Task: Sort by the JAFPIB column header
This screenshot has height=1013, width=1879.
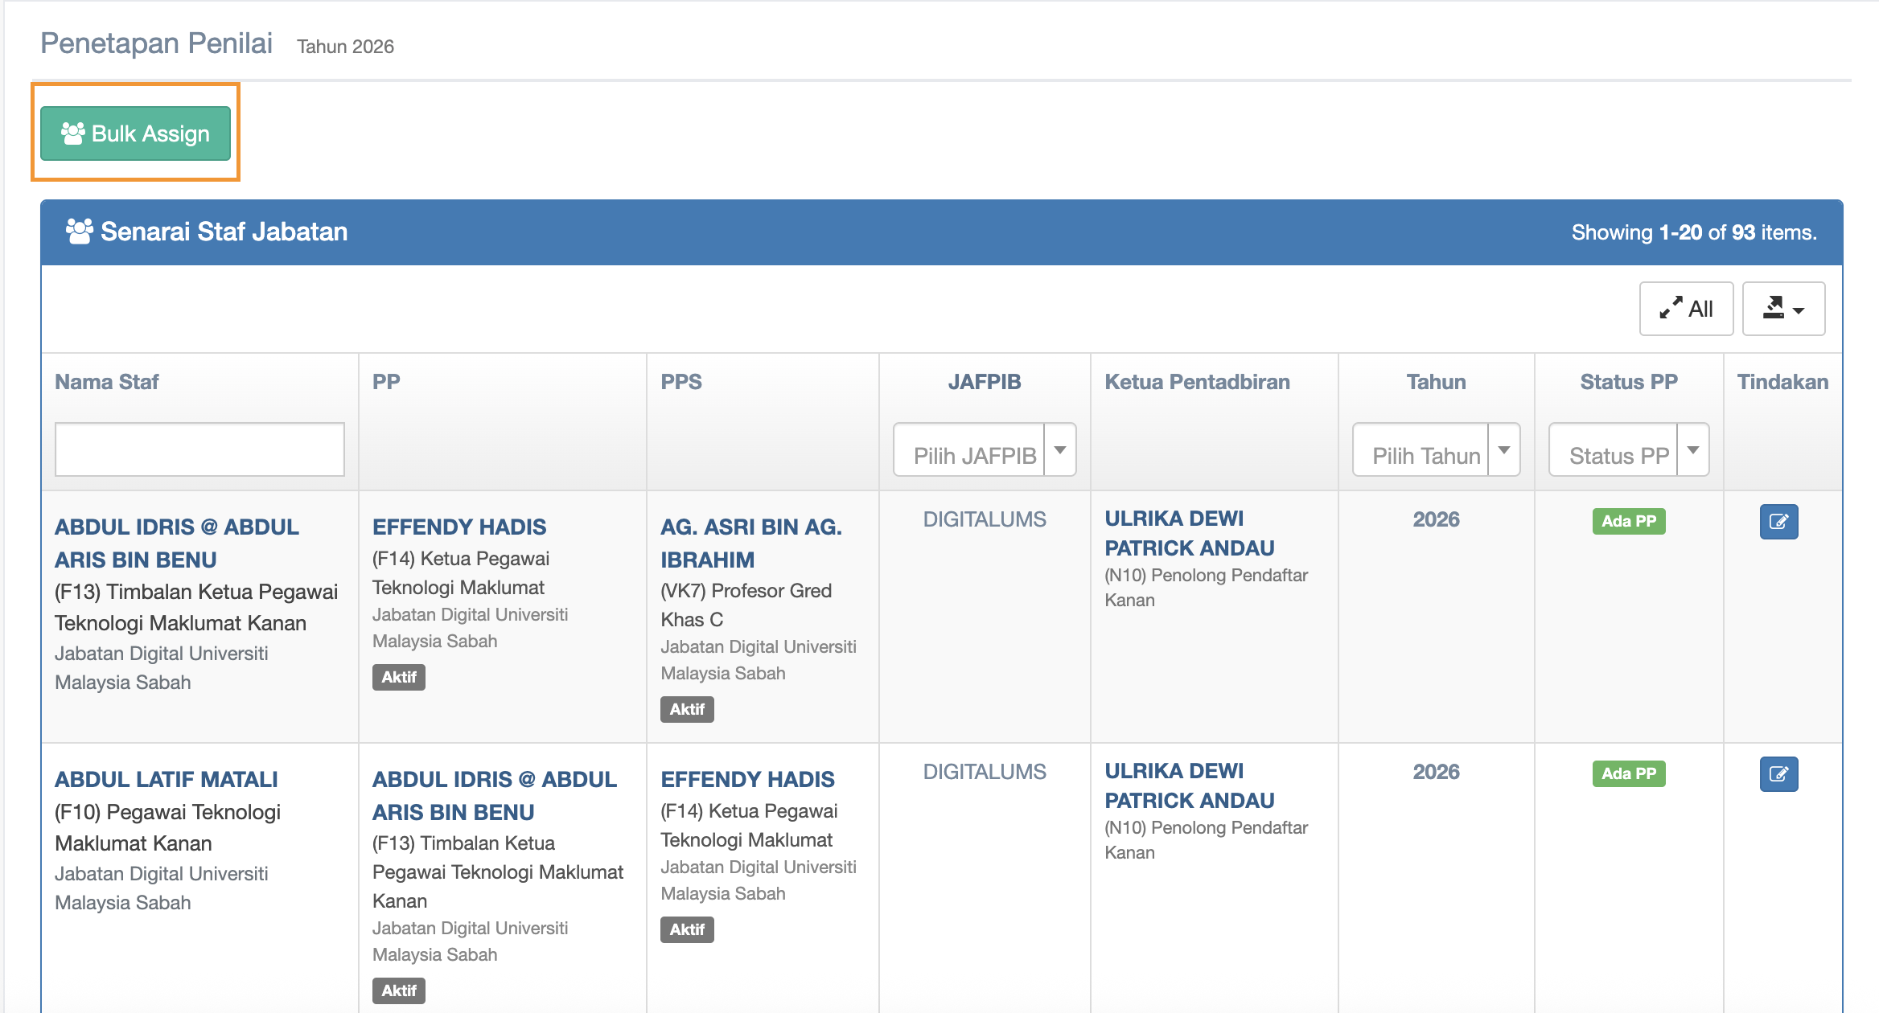Action: [984, 382]
